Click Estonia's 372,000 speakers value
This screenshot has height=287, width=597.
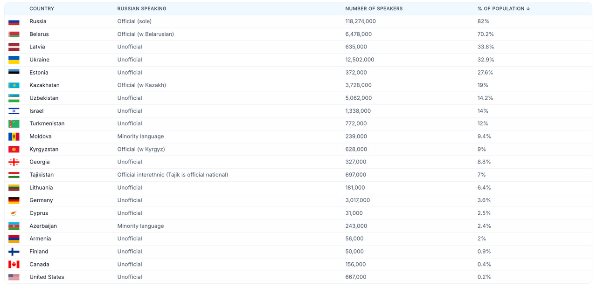[x=356, y=73]
